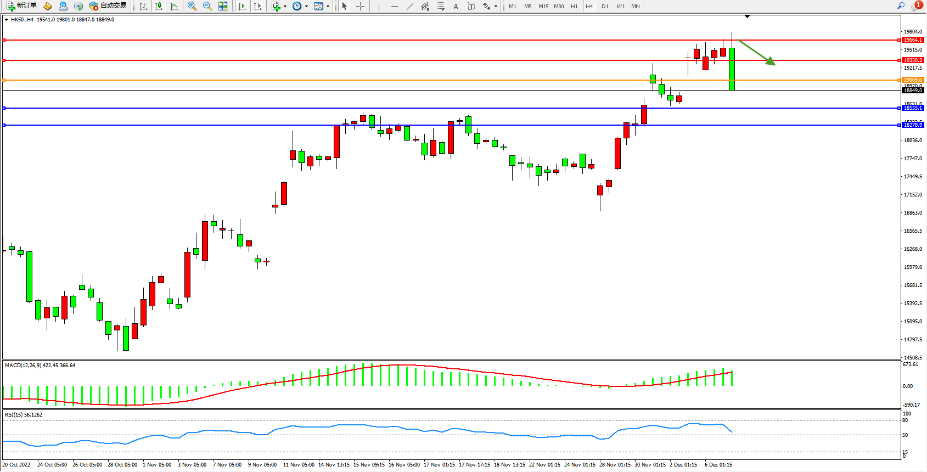Switch chart to candlestick mode
927x472 pixels.
(159, 6)
